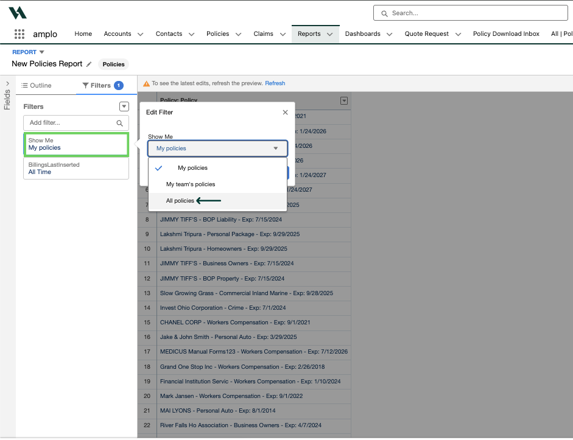Open the Show Me combo box

(217, 148)
